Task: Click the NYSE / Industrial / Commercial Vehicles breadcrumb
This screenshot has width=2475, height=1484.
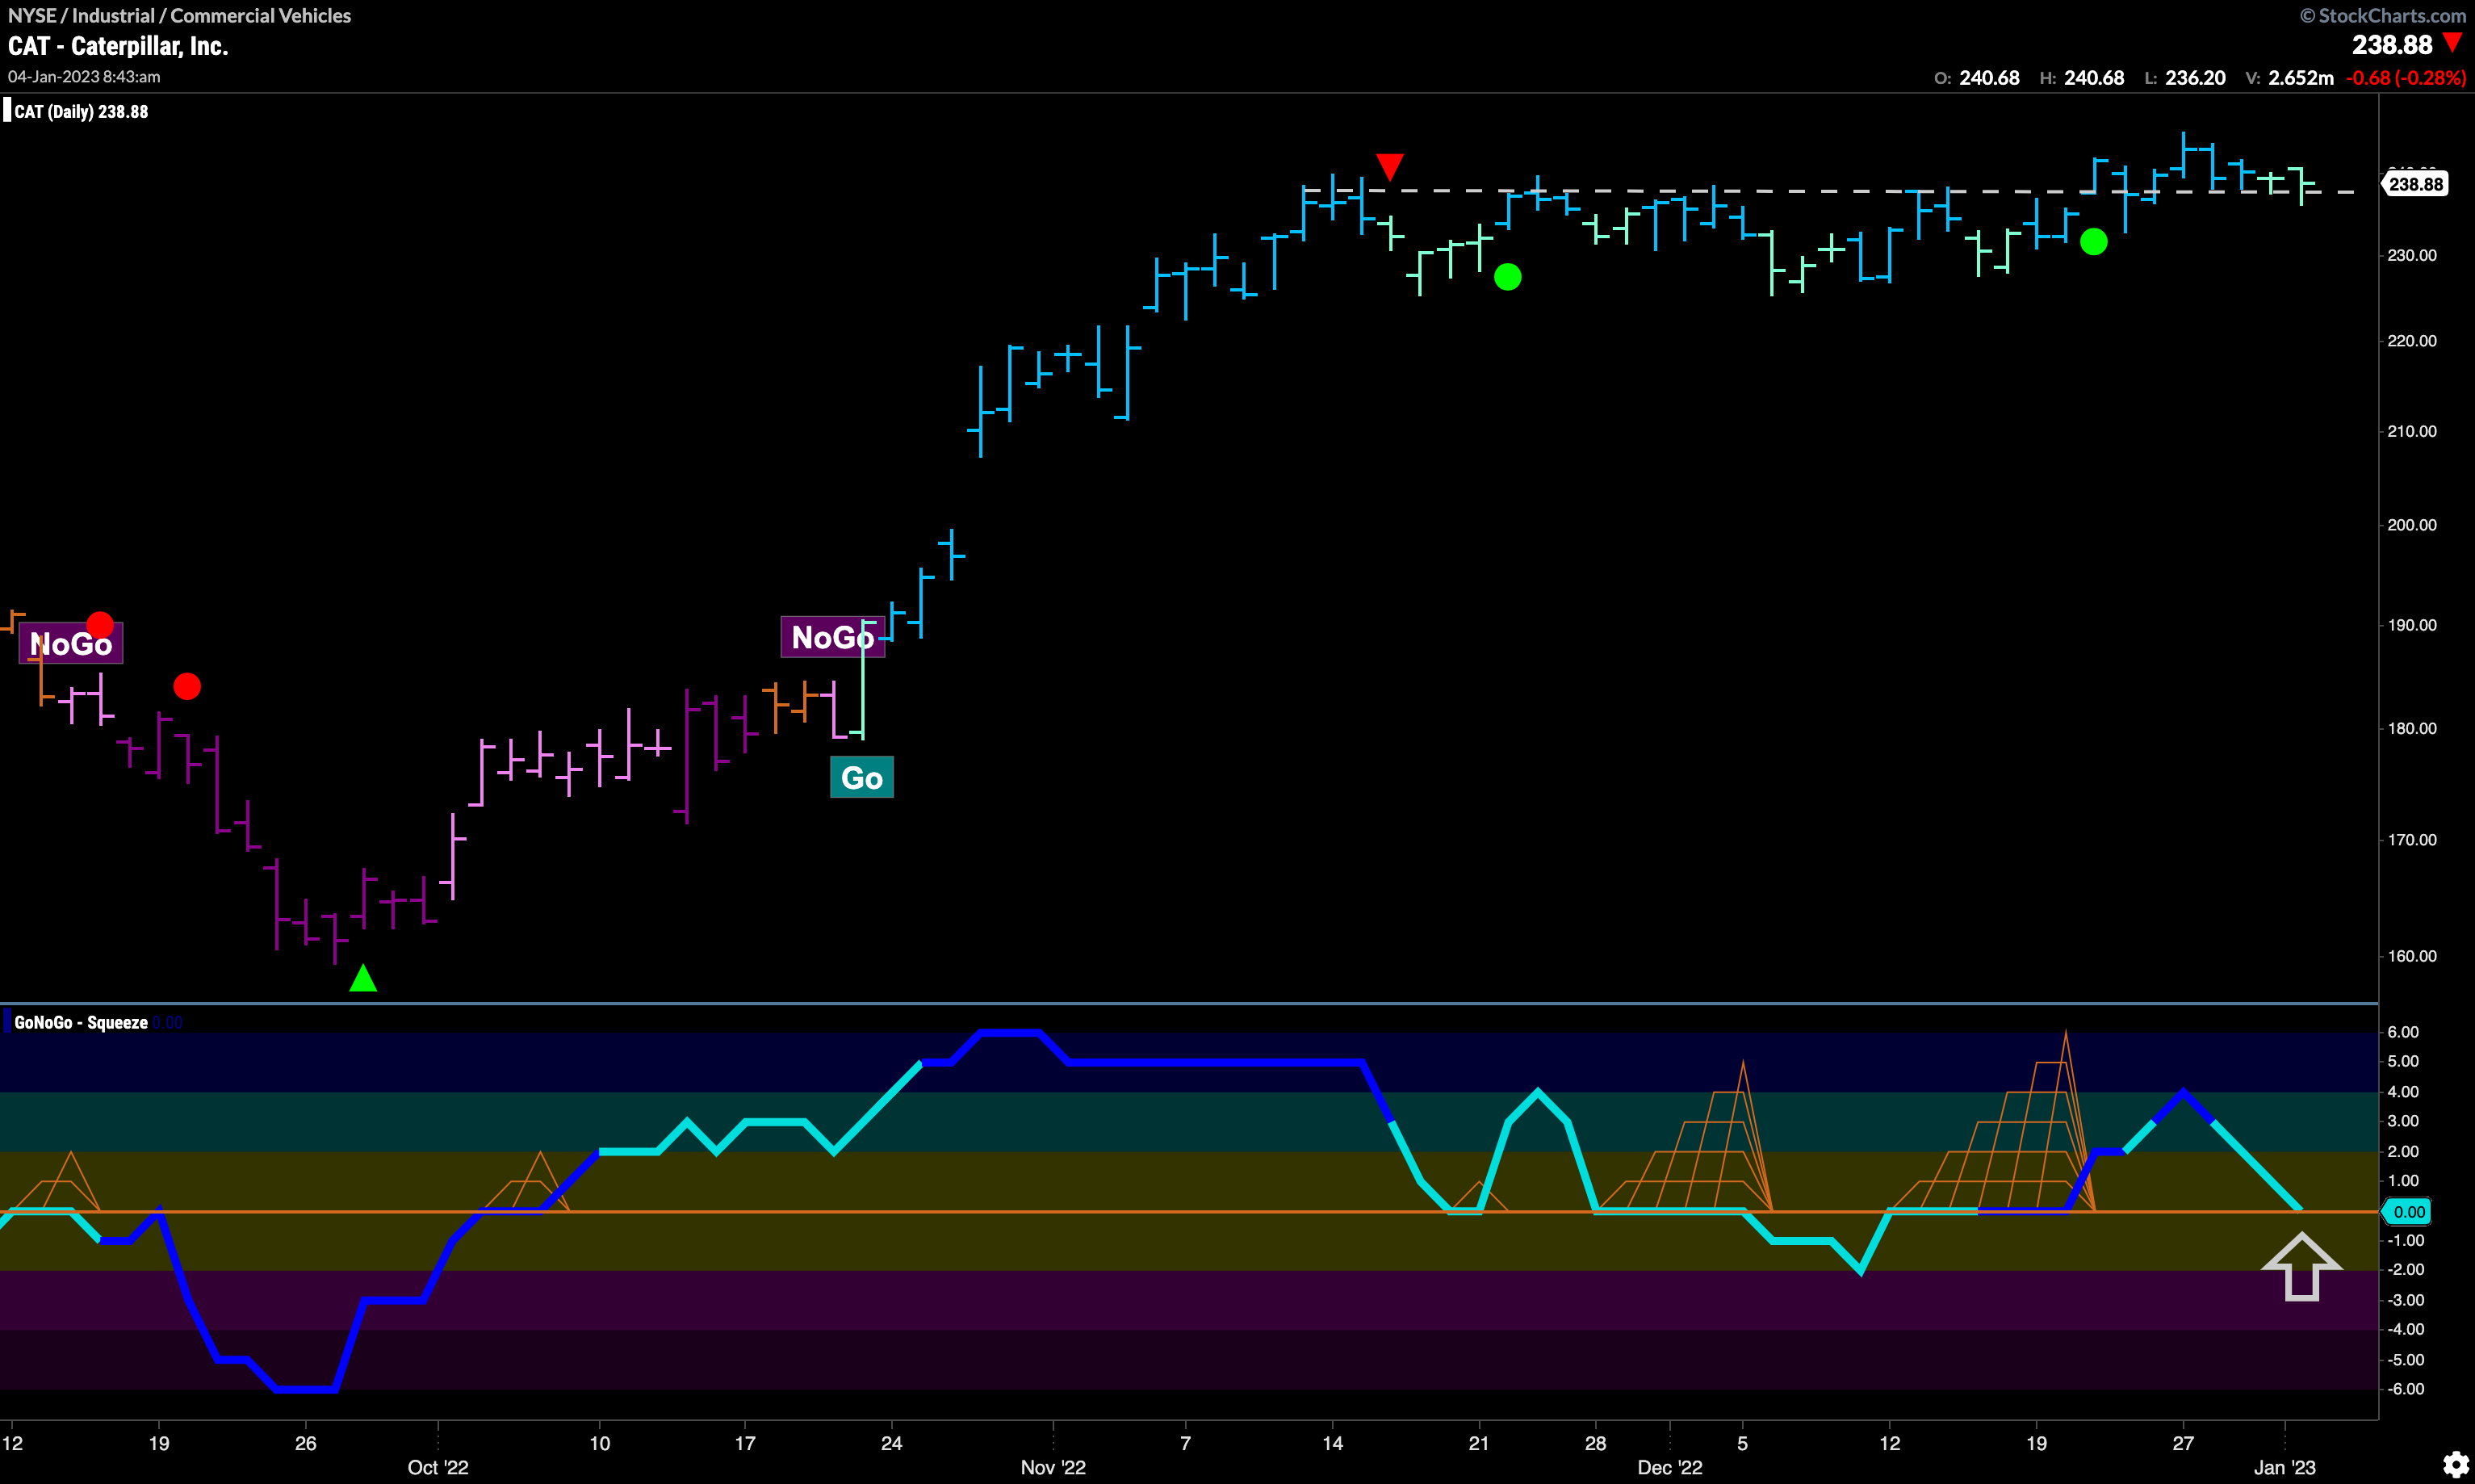Action: tap(180, 15)
